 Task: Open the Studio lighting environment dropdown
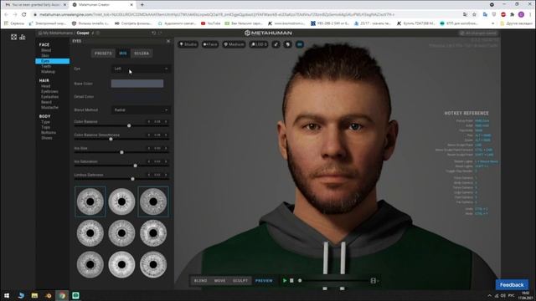[x=188, y=44]
